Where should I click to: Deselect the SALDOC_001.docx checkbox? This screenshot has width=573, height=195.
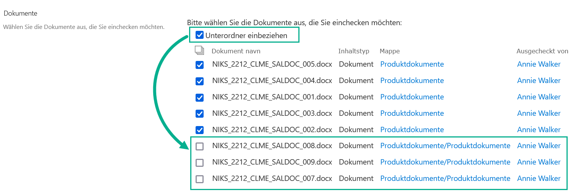click(199, 97)
